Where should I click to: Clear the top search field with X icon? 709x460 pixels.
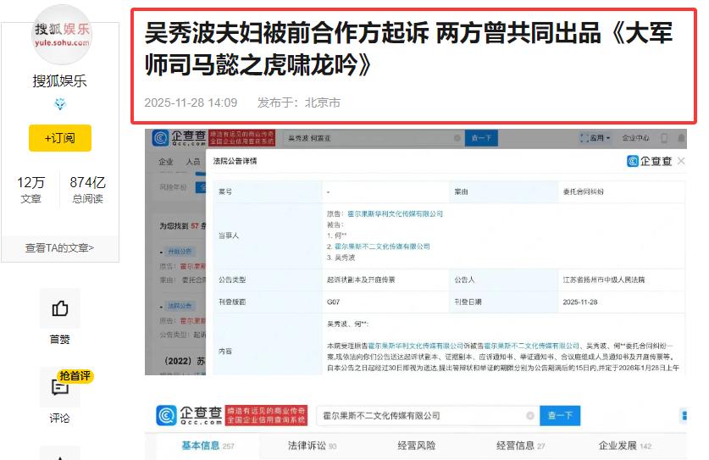pyautogui.click(x=457, y=138)
